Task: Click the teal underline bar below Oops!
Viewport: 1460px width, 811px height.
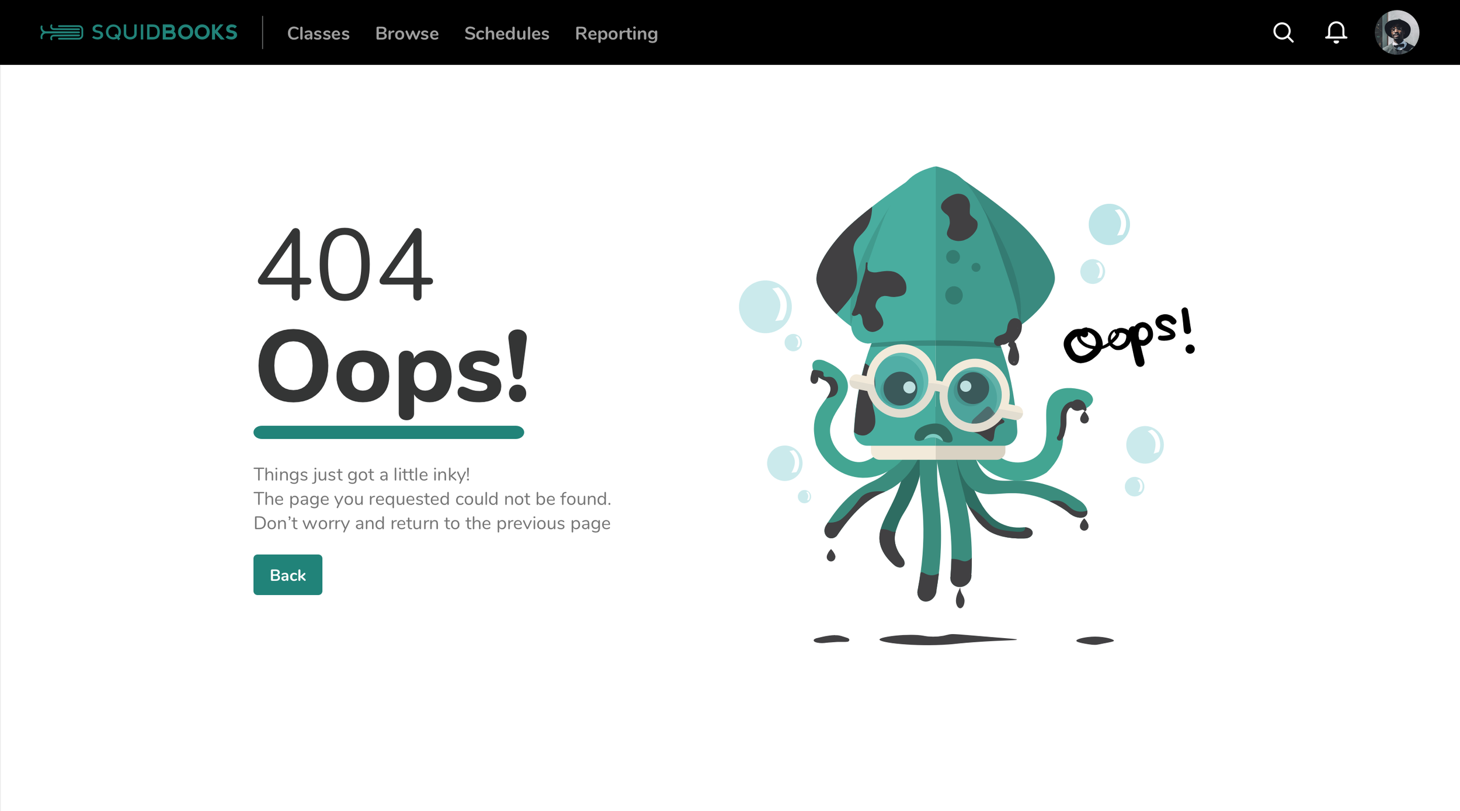Action: (x=388, y=432)
